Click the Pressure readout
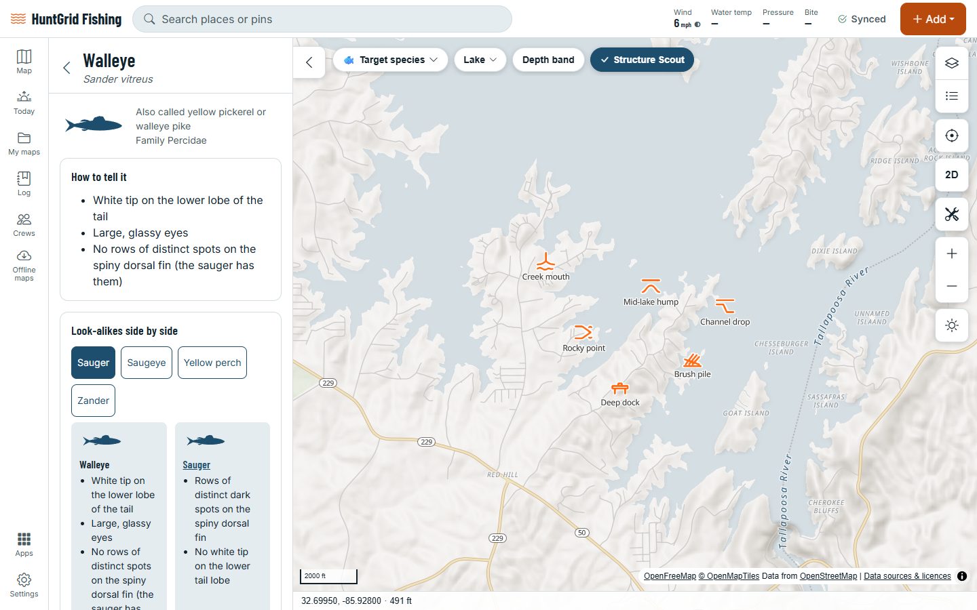977x610 pixels. 778,19
